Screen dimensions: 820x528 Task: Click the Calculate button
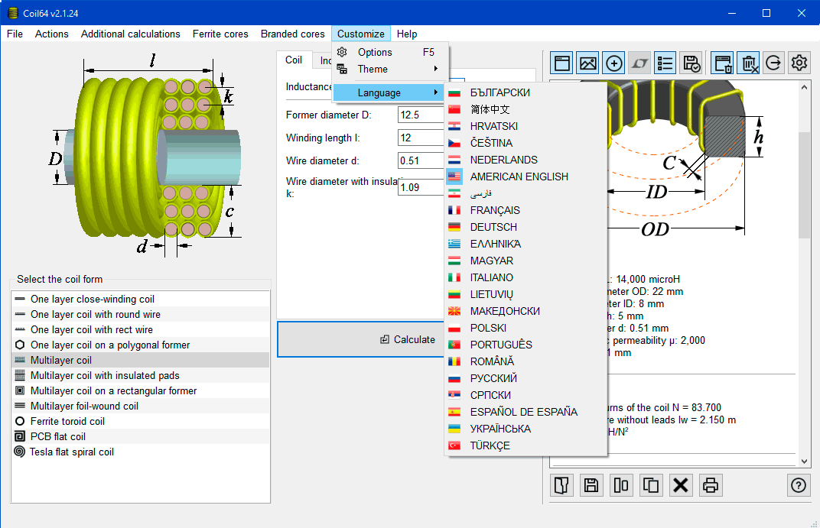click(x=361, y=339)
